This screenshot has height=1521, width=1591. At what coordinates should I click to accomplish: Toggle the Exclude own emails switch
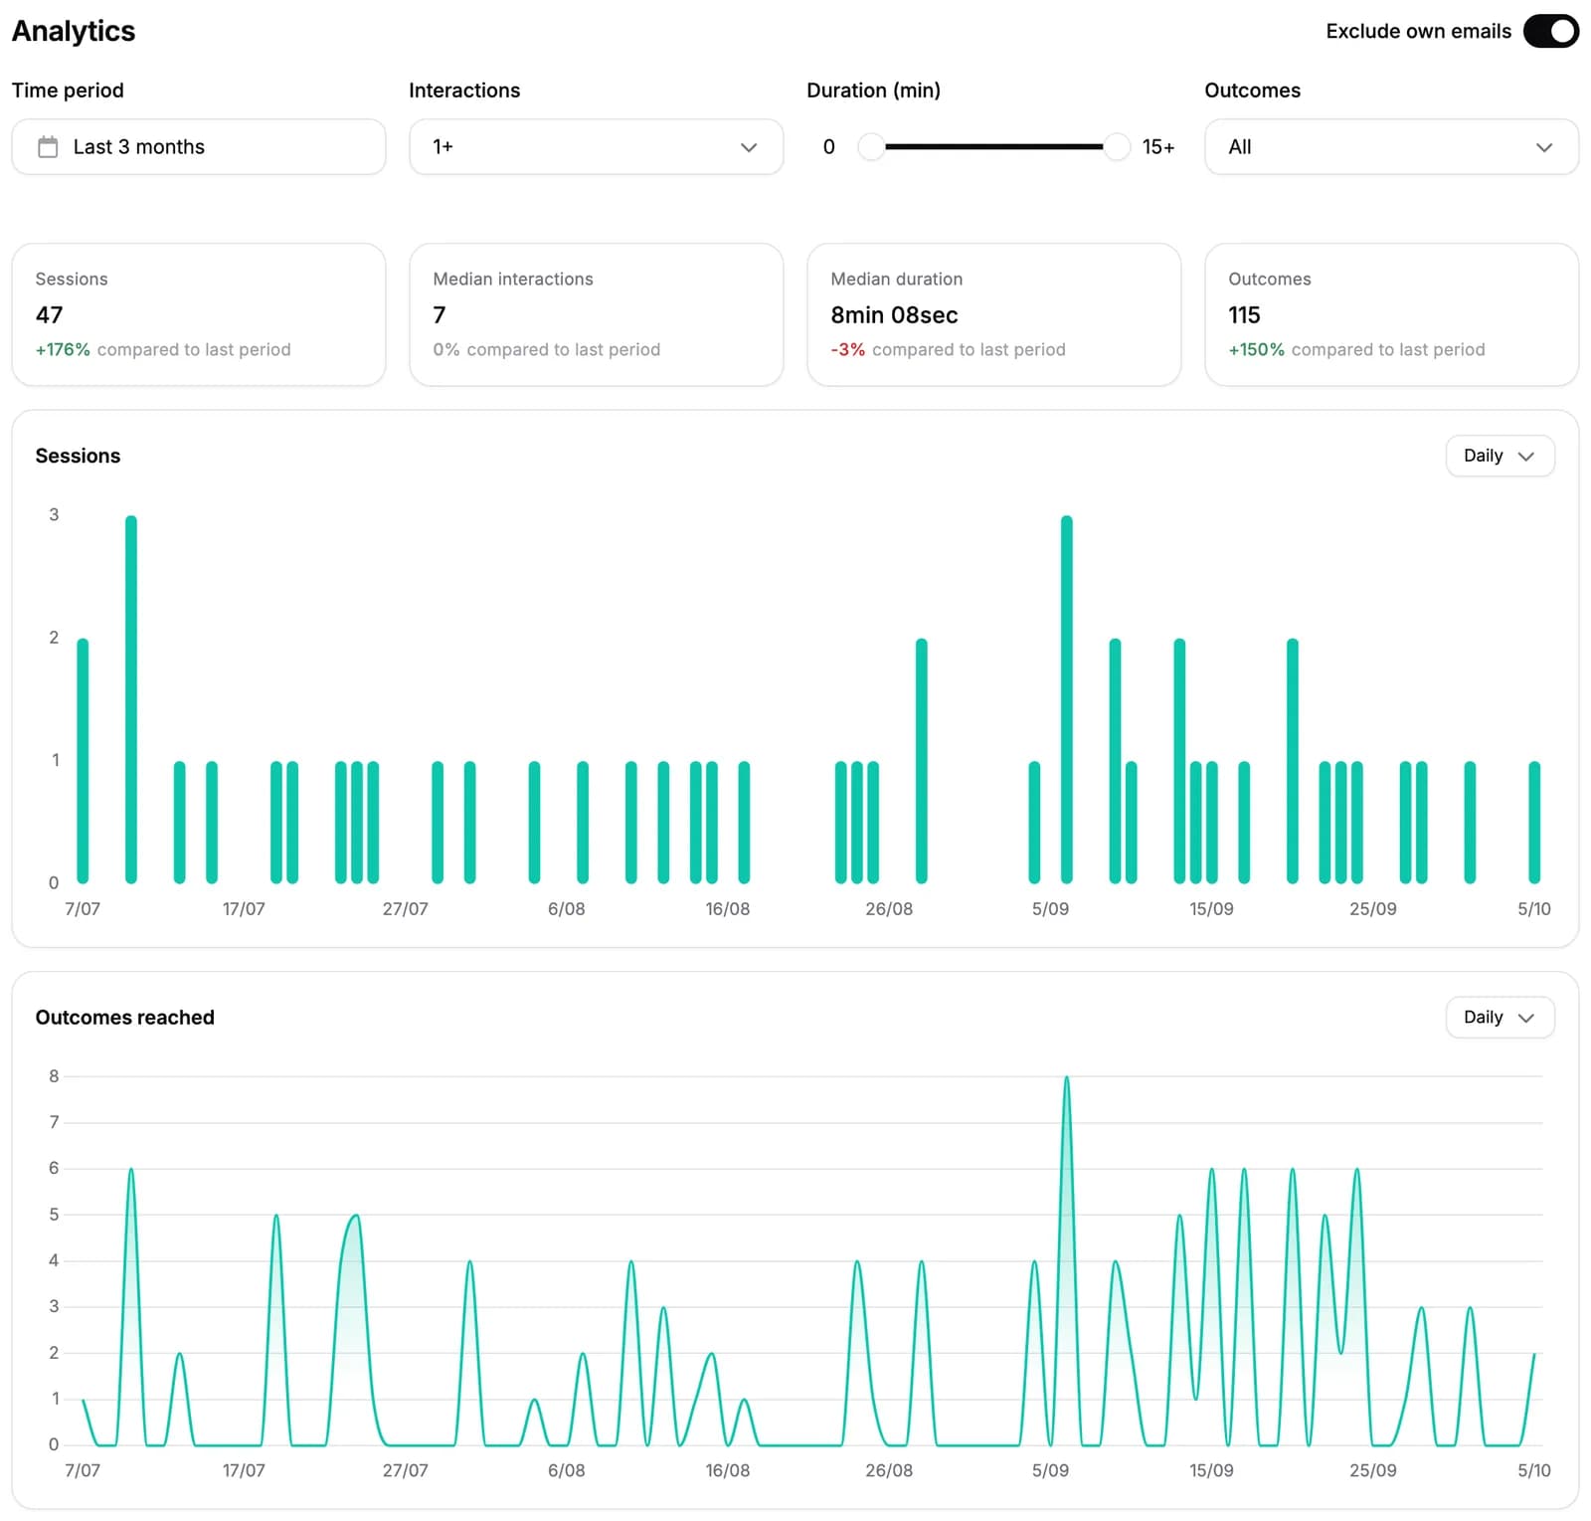tap(1550, 31)
